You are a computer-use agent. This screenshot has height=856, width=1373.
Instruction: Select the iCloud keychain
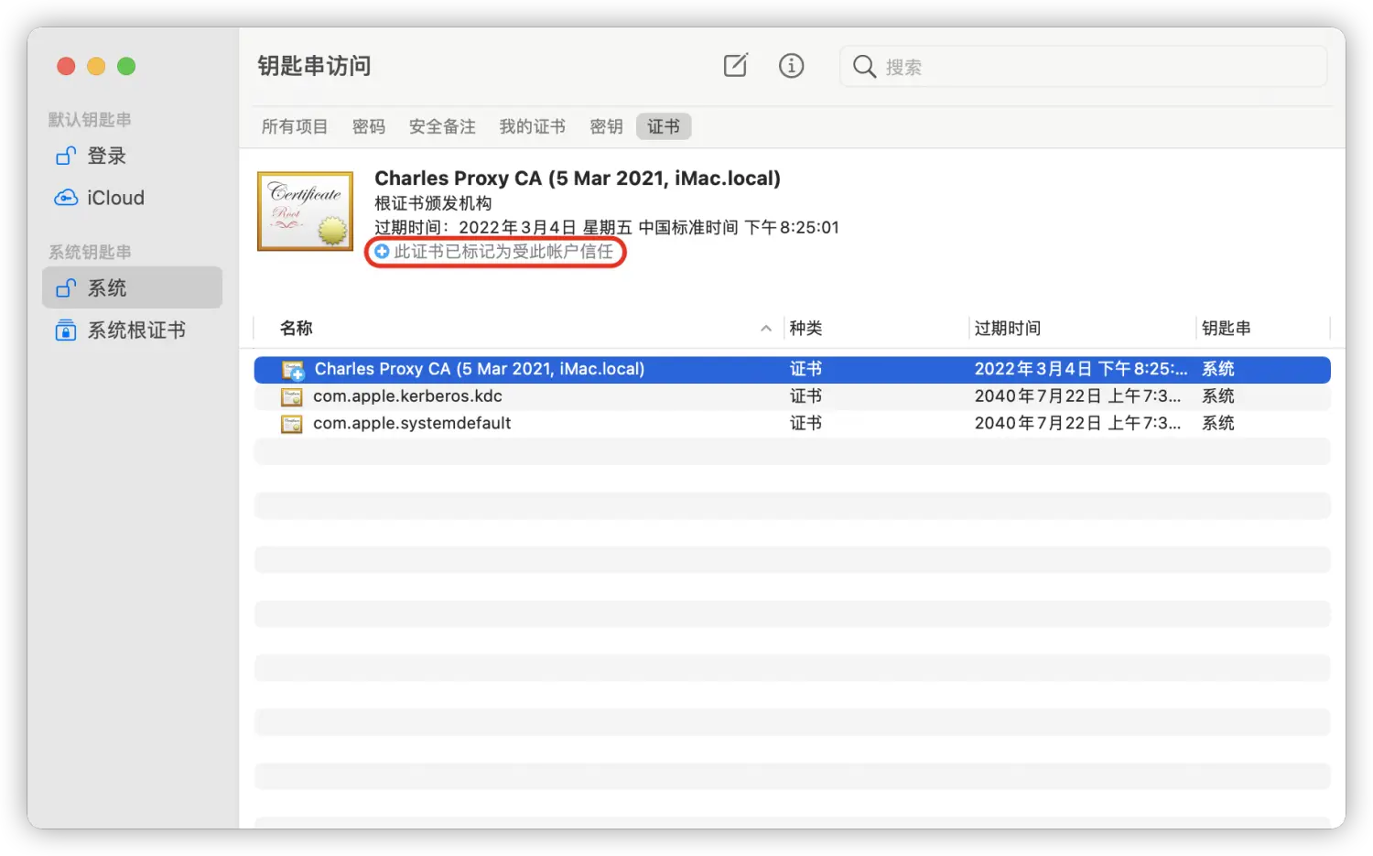132,198
